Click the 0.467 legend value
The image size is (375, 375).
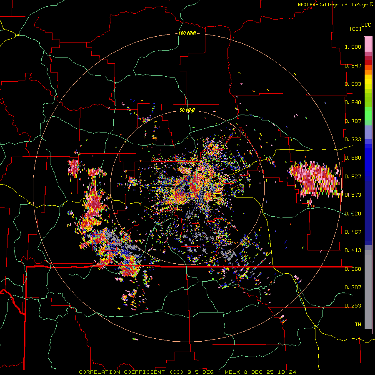(353, 232)
